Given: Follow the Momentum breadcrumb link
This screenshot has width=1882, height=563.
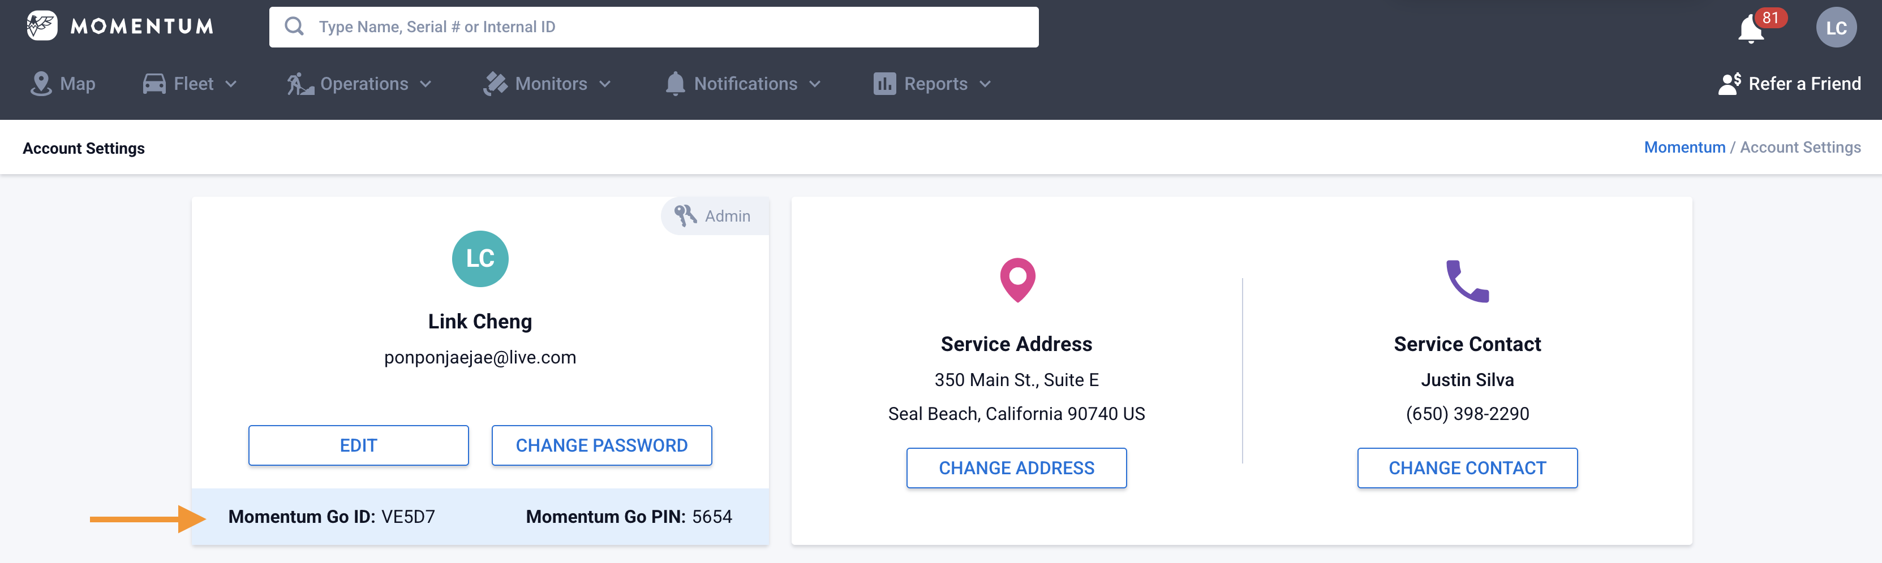Looking at the screenshot, I should (x=1684, y=148).
